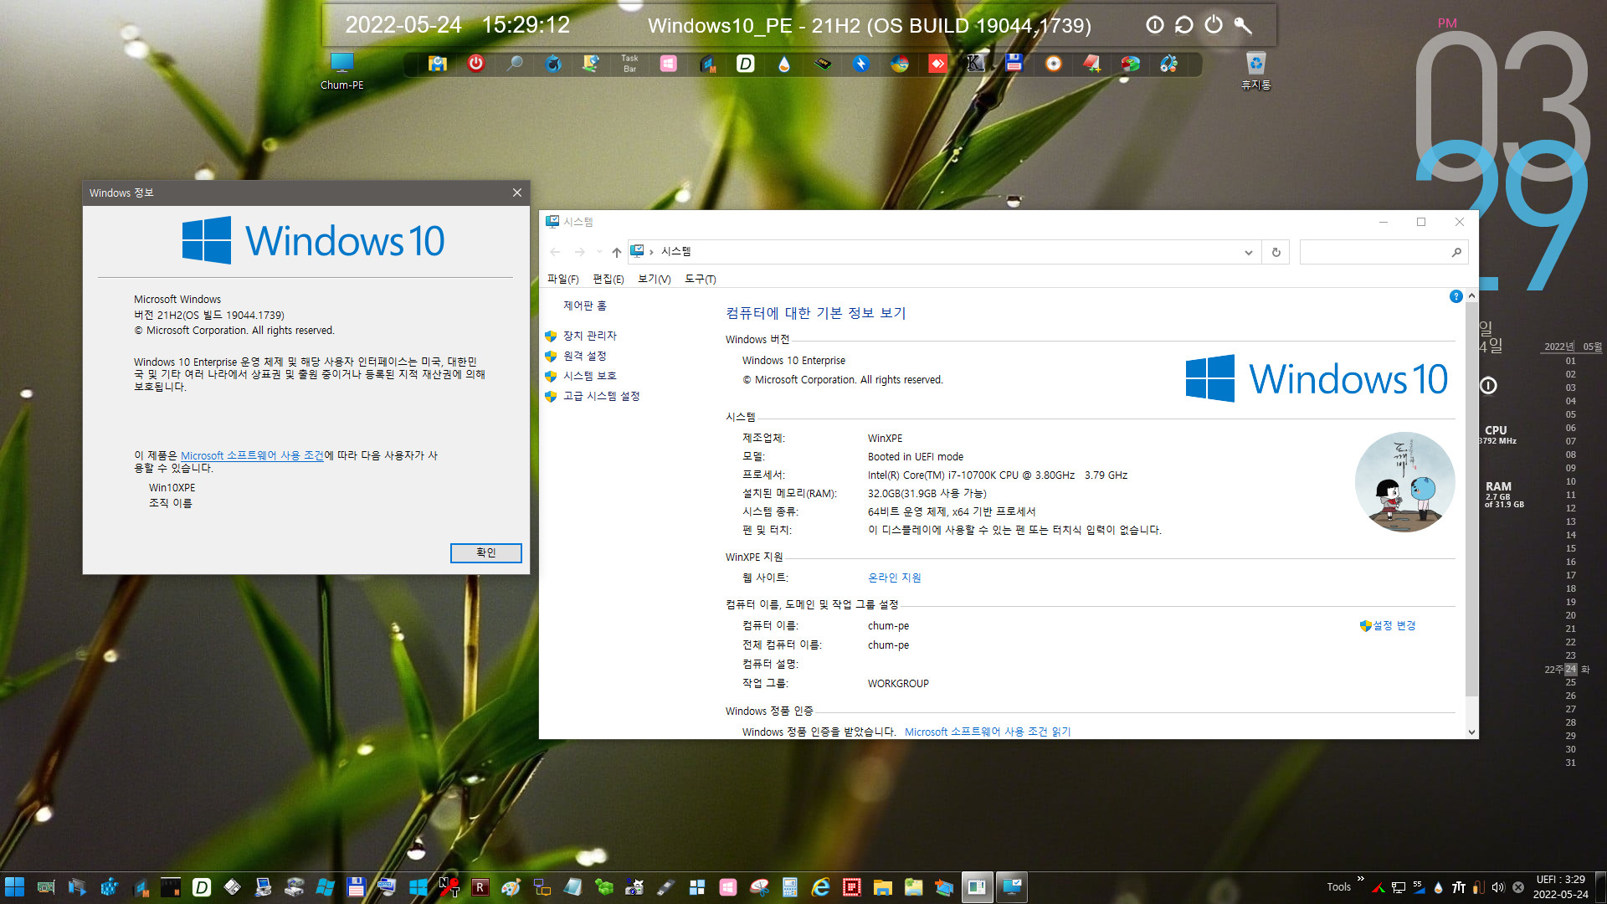1607x904 pixels.
Task: Expand the Tools toolbar chevron on the taskbar
Action: tap(1360, 880)
